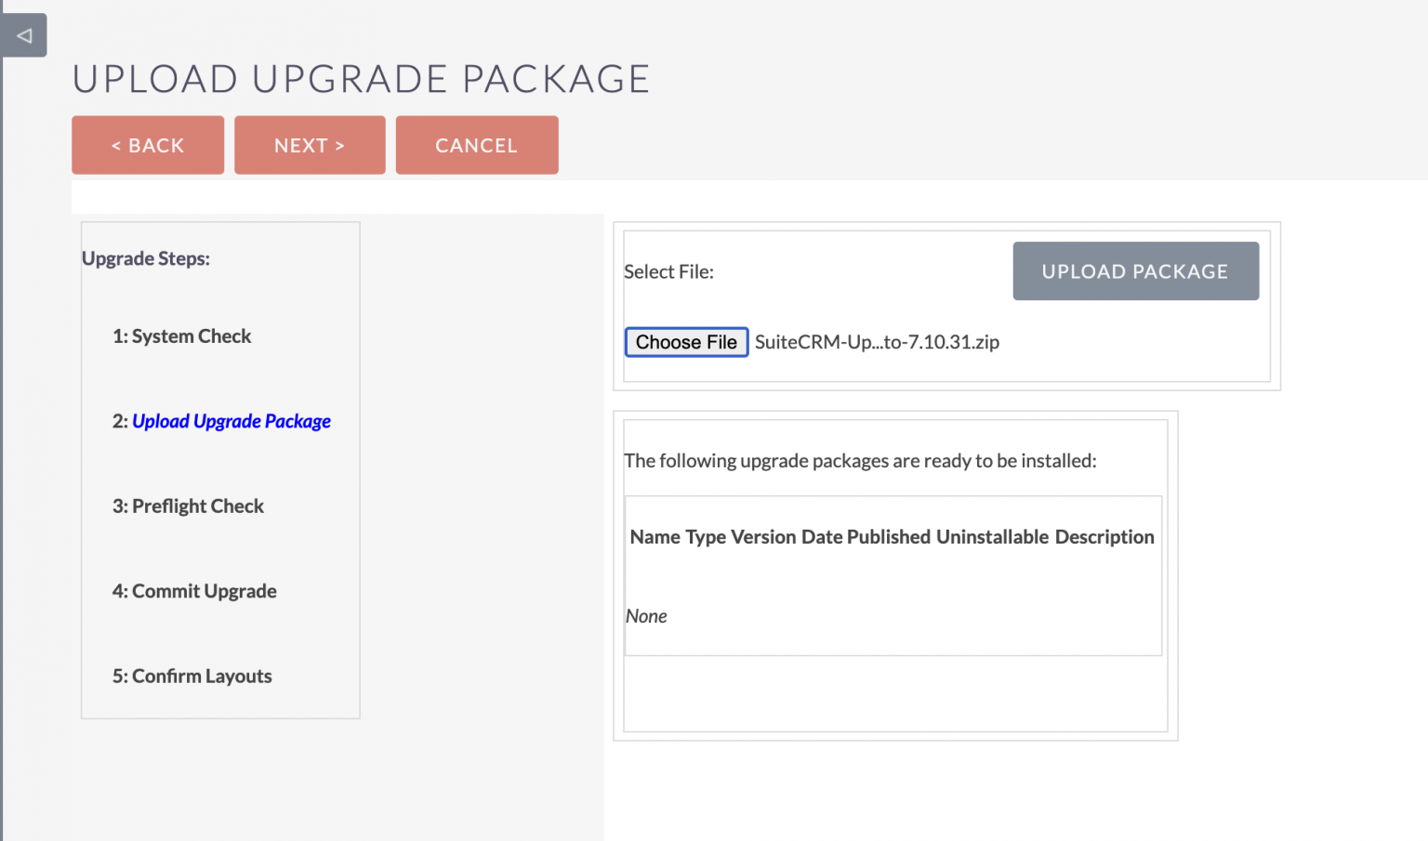Click the NEXT button to proceed
The image size is (1428, 841).
310,145
